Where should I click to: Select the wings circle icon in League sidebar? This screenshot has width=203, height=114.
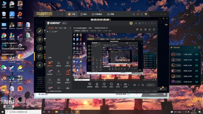[40, 40]
